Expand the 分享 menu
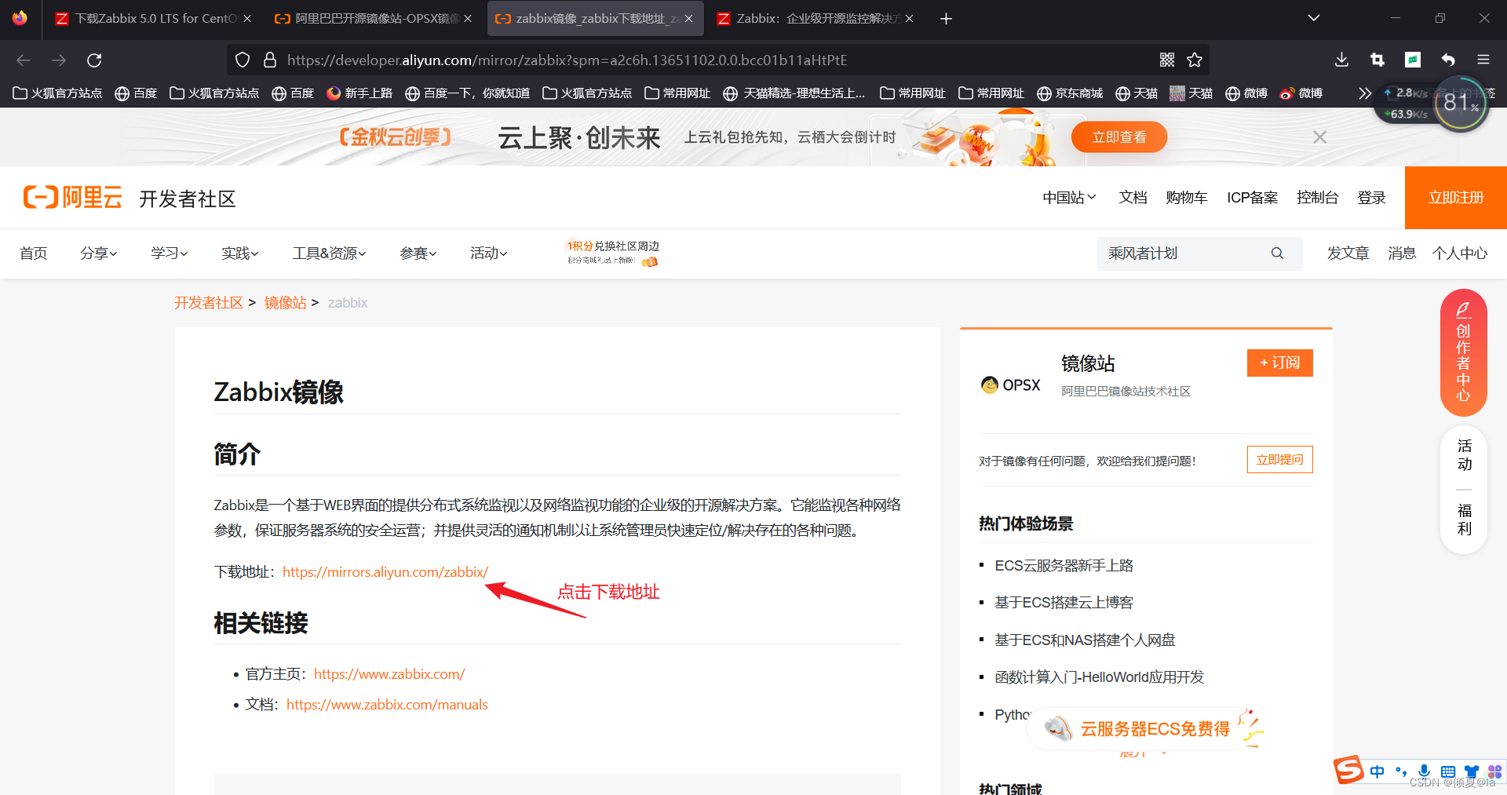1507x795 pixels. pyautogui.click(x=99, y=253)
